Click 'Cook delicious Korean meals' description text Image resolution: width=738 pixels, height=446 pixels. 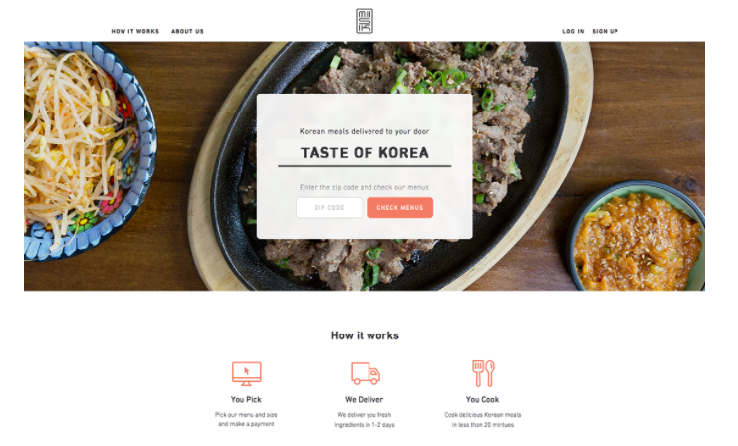coord(483,420)
